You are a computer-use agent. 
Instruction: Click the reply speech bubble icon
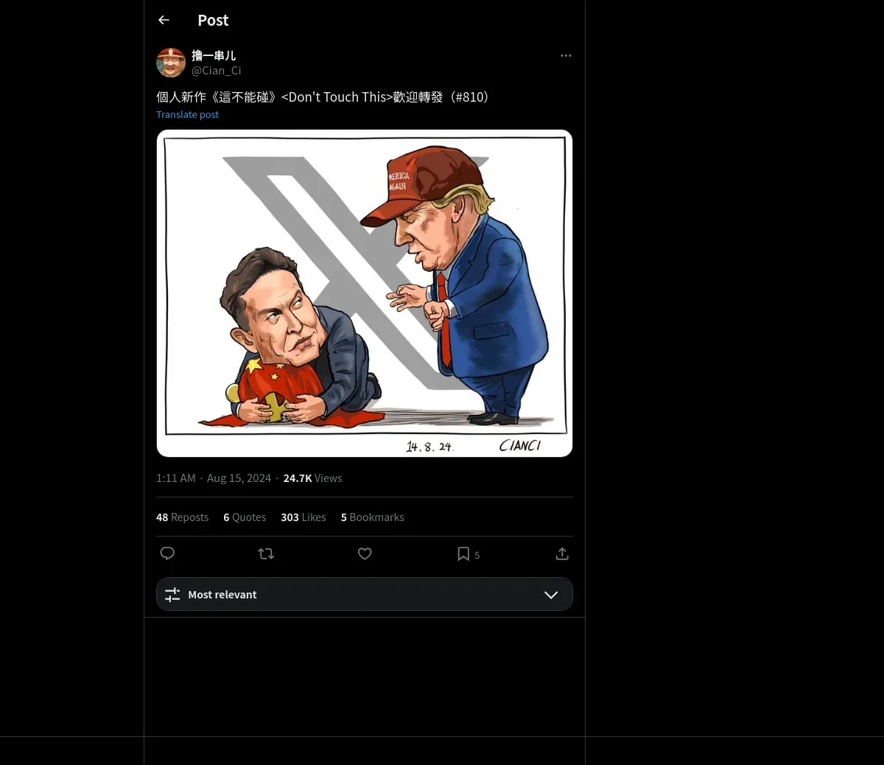point(167,553)
